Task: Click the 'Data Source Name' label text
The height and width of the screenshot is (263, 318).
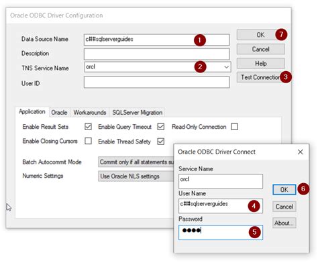Action: pos(45,39)
